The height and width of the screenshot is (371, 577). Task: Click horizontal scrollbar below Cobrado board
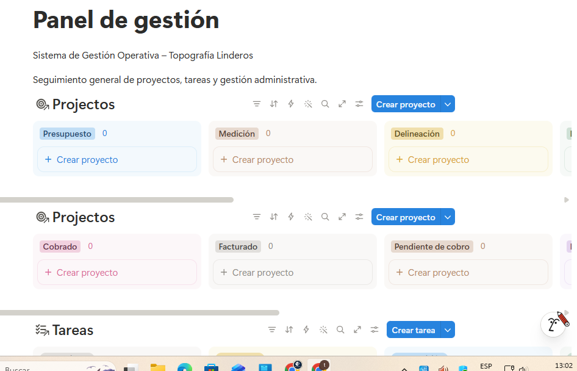pyautogui.click(x=140, y=313)
